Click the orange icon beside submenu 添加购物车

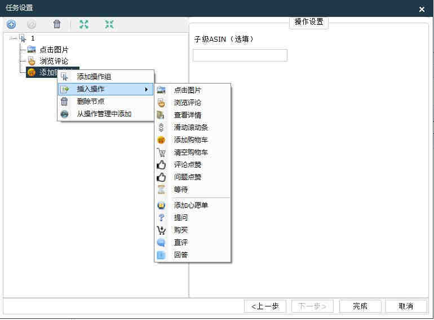(161, 140)
